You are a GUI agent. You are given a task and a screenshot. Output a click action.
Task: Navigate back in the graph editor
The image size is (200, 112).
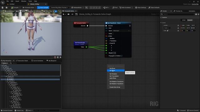click(68, 14)
